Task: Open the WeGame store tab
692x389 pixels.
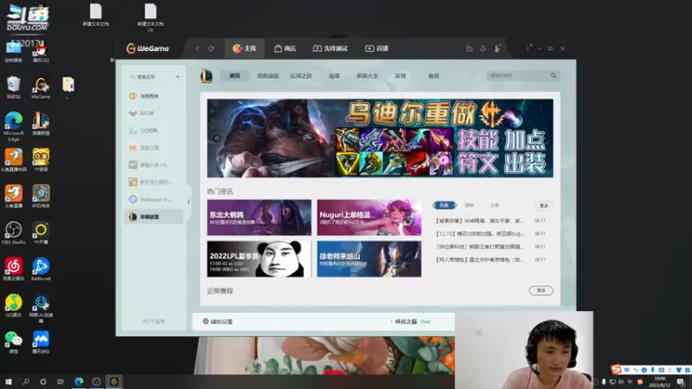Action: (x=285, y=48)
